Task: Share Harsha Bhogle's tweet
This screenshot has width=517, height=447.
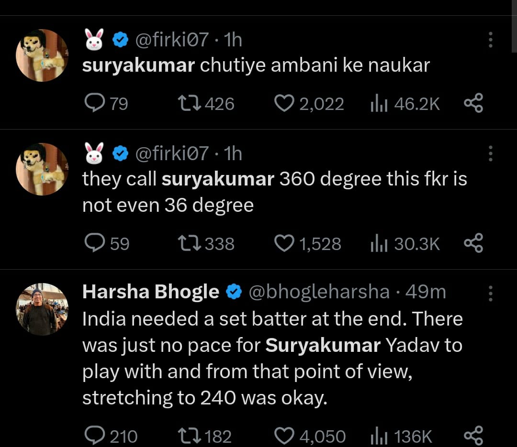Action: 473,436
